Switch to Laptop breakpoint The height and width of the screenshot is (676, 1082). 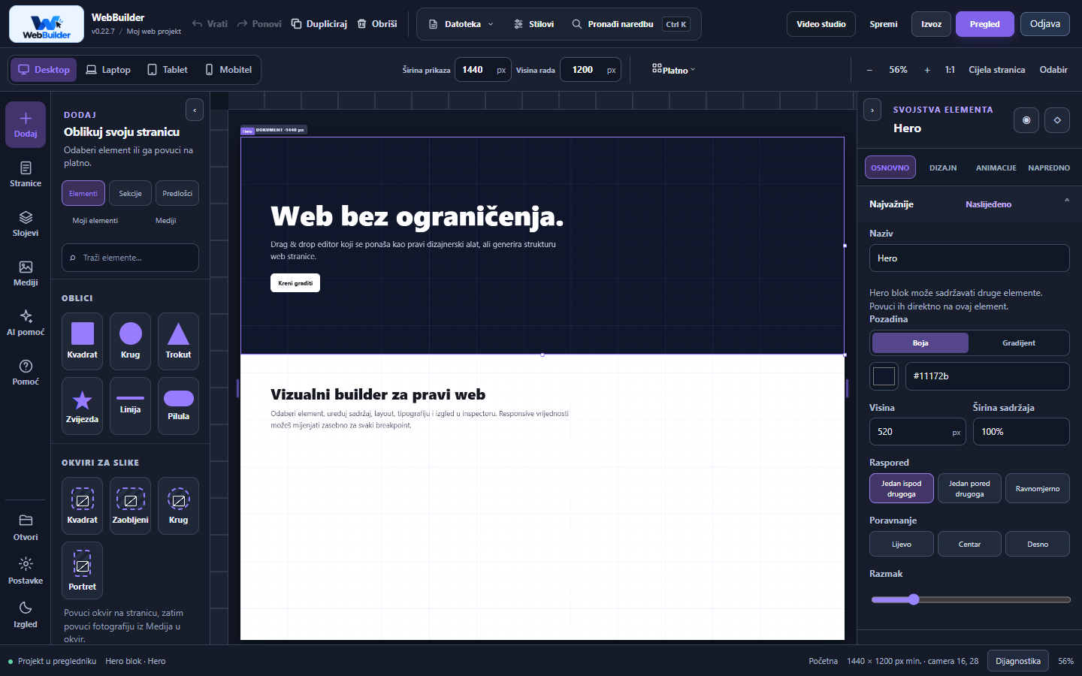[x=108, y=70]
